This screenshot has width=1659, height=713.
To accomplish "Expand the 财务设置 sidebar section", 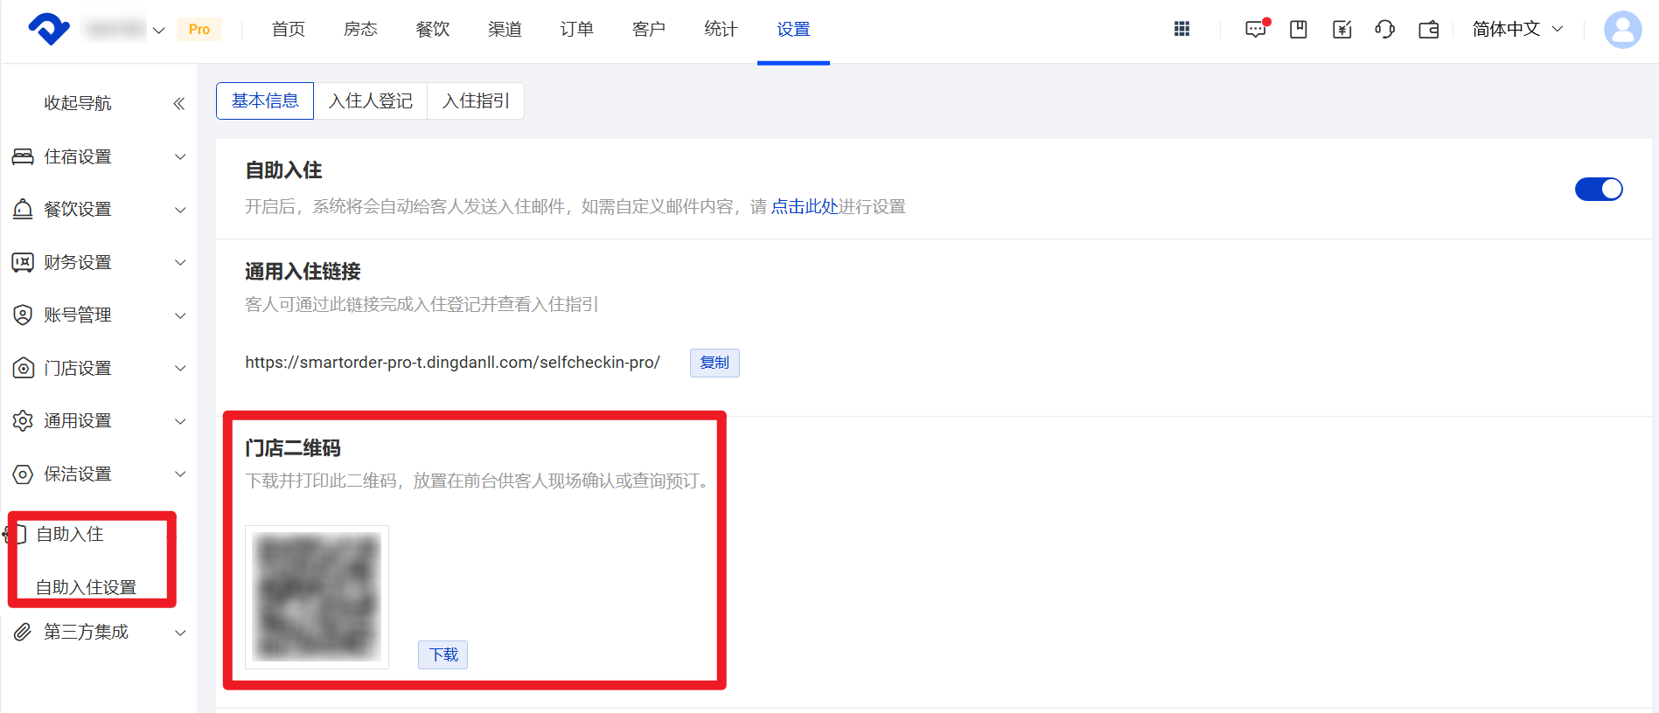I will click(98, 262).
